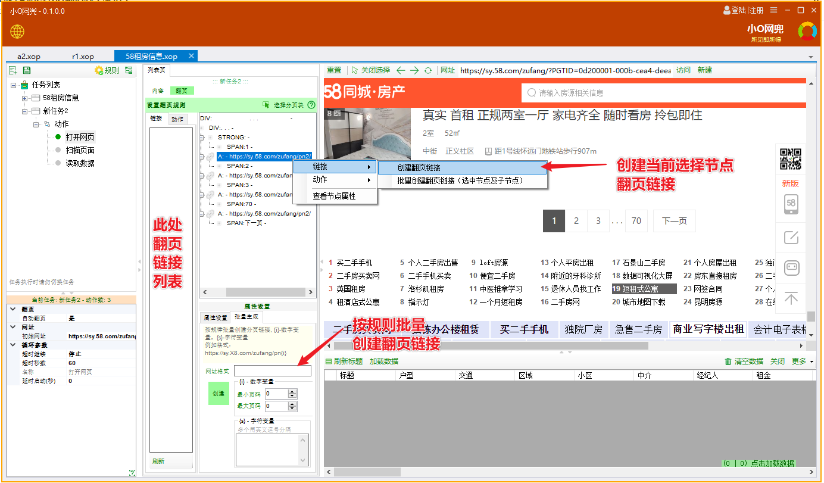
Task: Click the green save icon above task list
Action: point(26,70)
